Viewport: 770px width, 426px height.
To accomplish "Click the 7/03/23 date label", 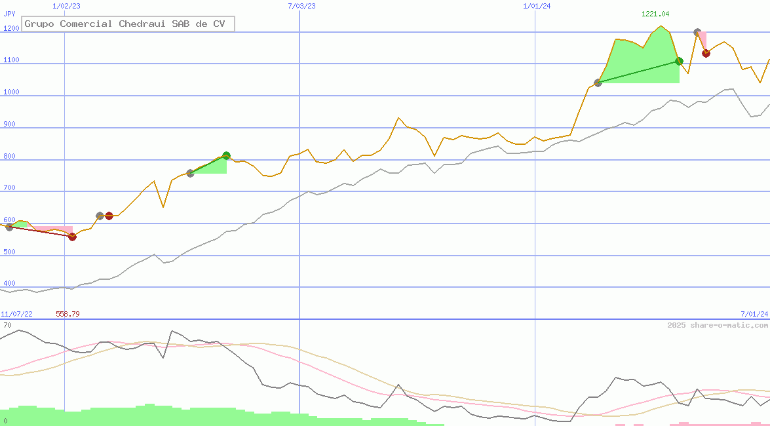I will click(x=301, y=6).
